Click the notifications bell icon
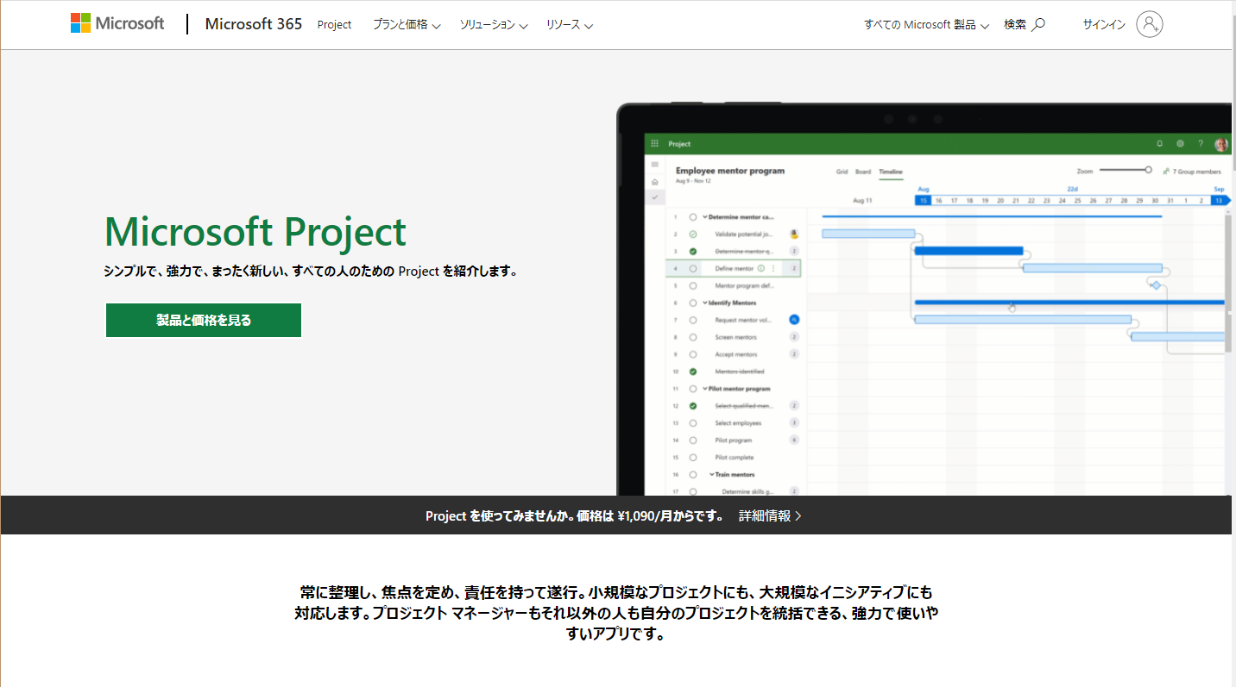The width and height of the screenshot is (1236, 687). [x=1160, y=144]
